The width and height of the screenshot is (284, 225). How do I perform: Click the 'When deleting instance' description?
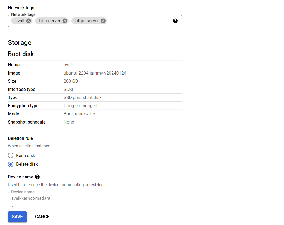[x=29, y=146]
